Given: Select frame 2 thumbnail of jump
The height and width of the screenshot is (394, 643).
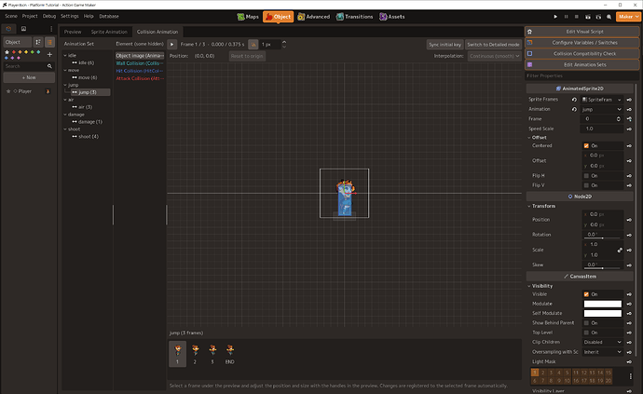Looking at the screenshot, I should 195,354.
